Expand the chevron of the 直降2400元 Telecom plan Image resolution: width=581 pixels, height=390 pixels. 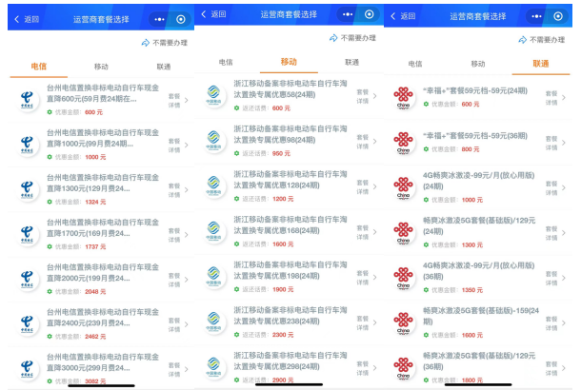click(187, 324)
